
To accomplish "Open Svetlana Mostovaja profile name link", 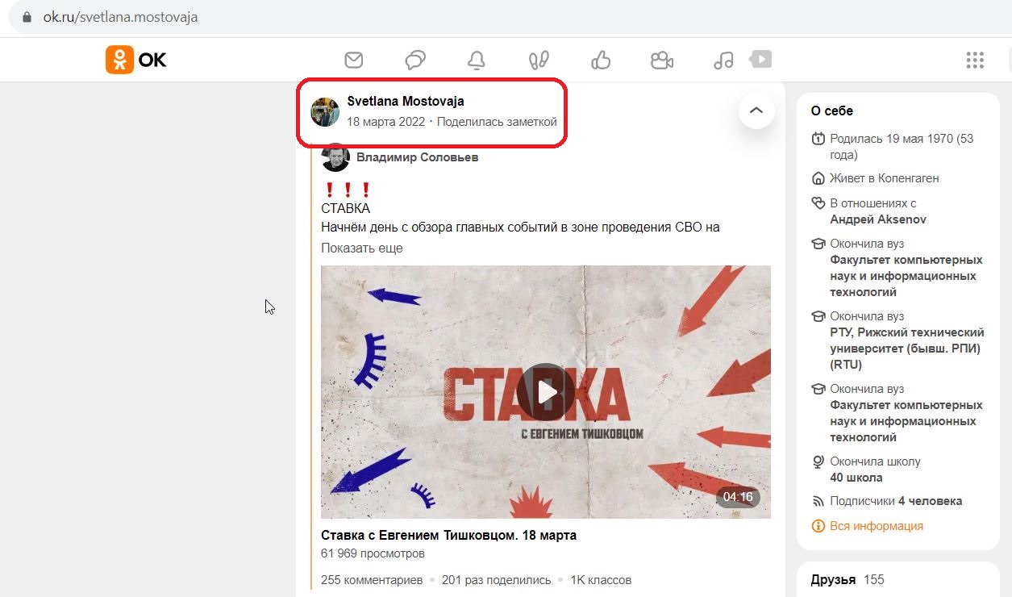I will click(x=406, y=101).
